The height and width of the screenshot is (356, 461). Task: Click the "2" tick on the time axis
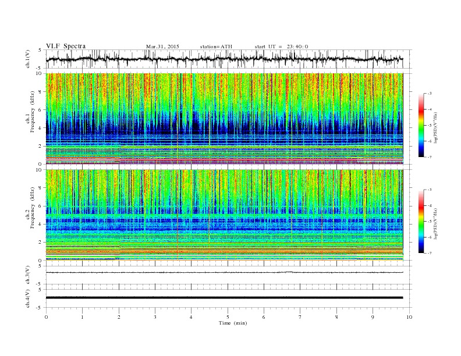119,317
